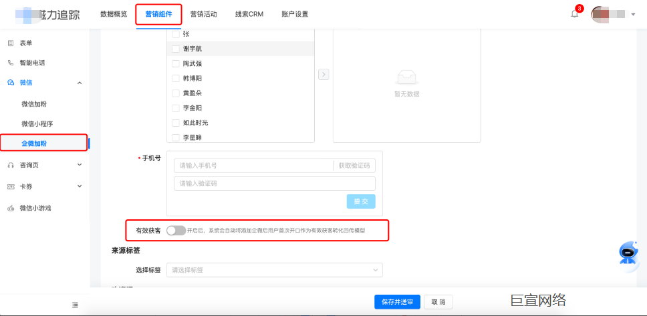The width and height of the screenshot is (647, 316).
Task: Open the 请选择标签 dropdown
Action: tap(275, 270)
